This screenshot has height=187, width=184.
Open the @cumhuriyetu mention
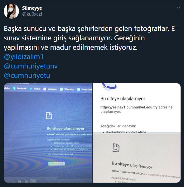tap(27, 76)
